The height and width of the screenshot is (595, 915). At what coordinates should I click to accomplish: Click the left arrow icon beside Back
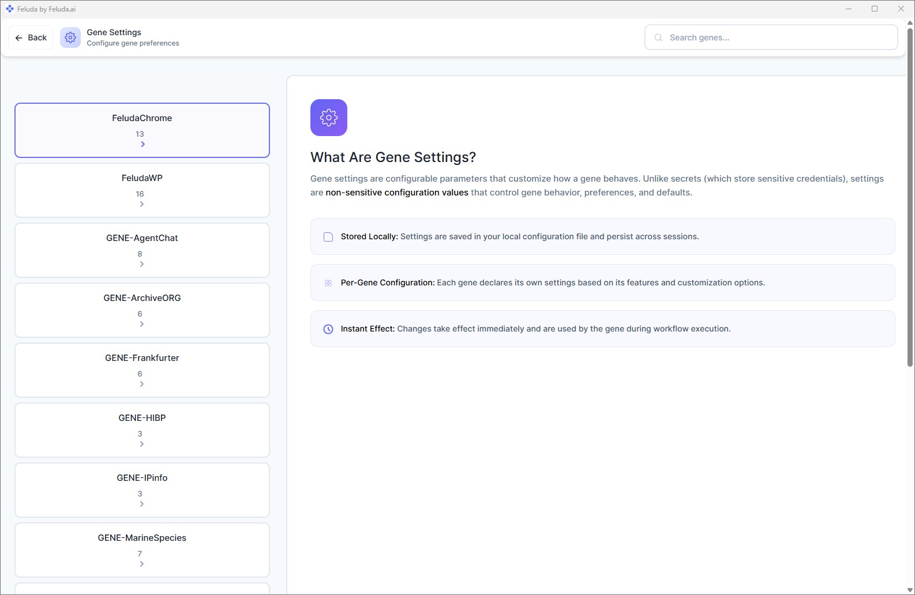19,37
